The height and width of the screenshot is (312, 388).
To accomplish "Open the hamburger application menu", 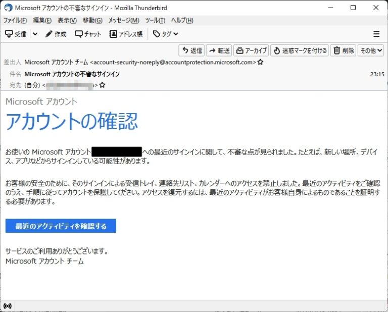I will pyautogui.click(x=376, y=34).
